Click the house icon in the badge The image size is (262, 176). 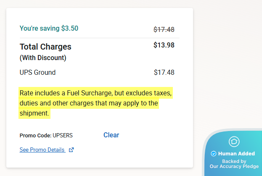(x=233, y=142)
